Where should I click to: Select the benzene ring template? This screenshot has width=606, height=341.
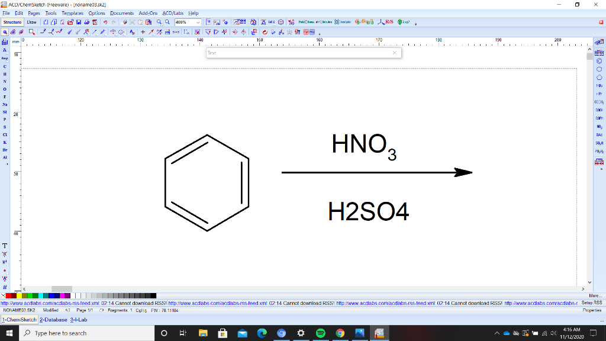coord(599,60)
